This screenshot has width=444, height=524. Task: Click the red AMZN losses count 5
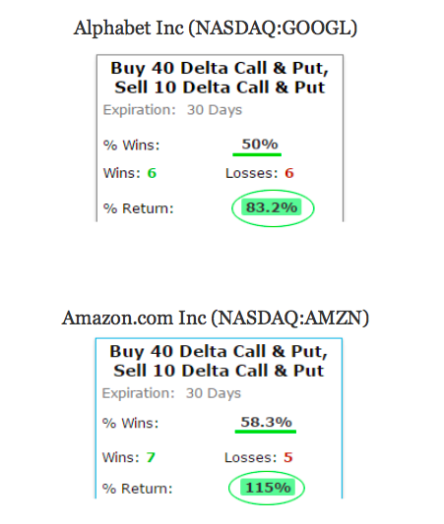[x=288, y=457]
